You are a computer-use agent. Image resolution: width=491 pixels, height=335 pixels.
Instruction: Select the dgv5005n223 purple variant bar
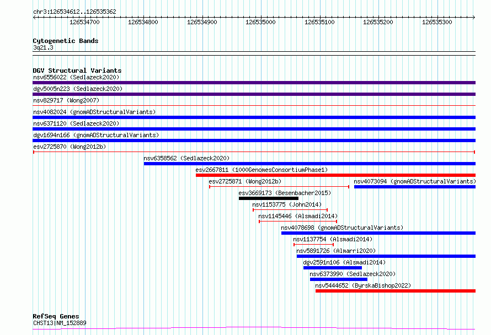point(254,94)
